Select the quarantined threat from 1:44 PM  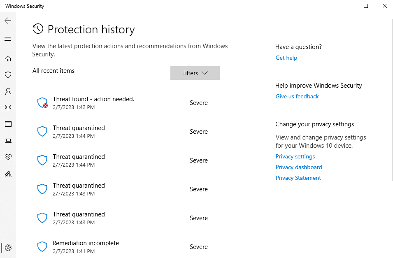pos(79,131)
